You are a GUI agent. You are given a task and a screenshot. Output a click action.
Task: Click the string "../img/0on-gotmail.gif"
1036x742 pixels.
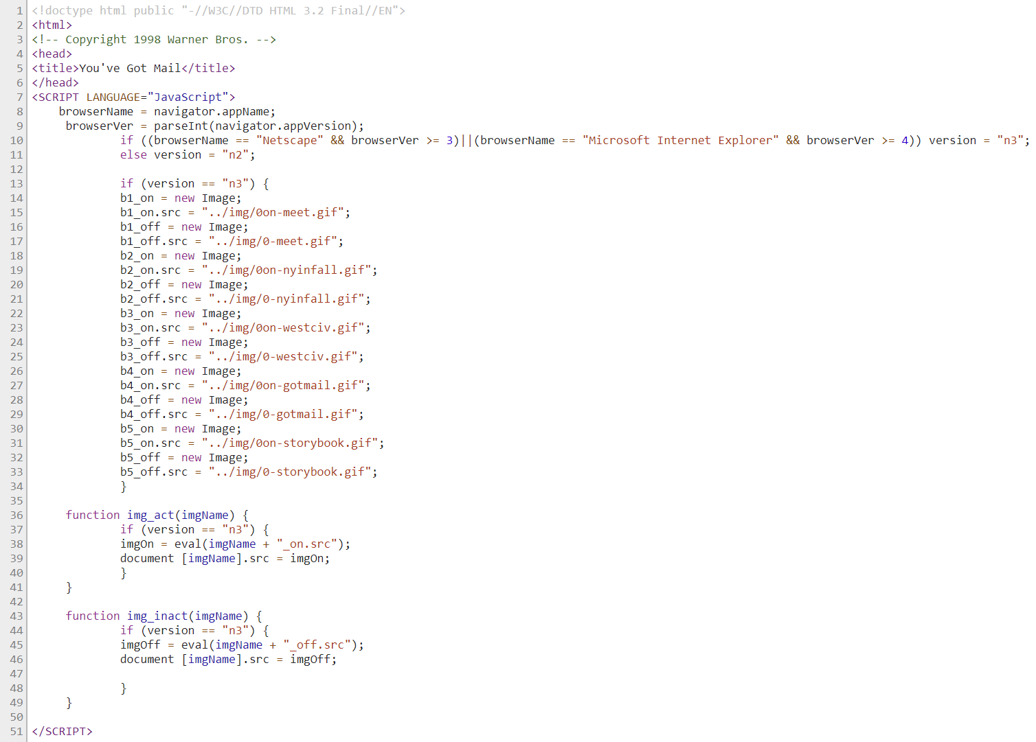(283, 385)
